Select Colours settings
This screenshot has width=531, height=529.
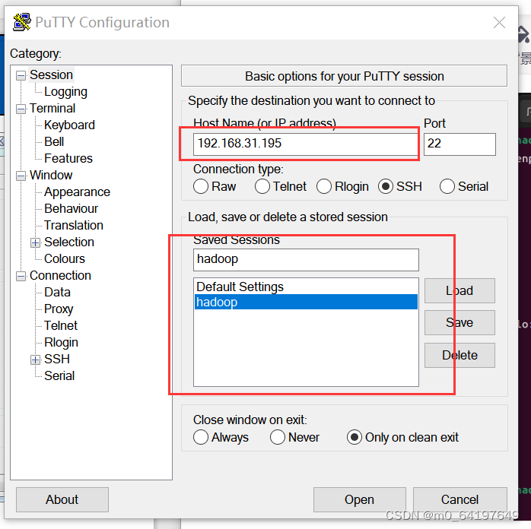click(x=65, y=258)
